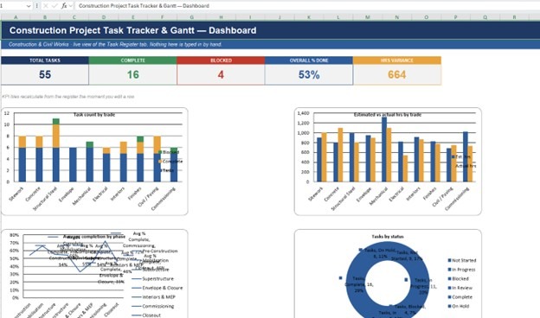Click the HRS VARIANCE tile header
The image size is (540, 318).
click(x=397, y=60)
